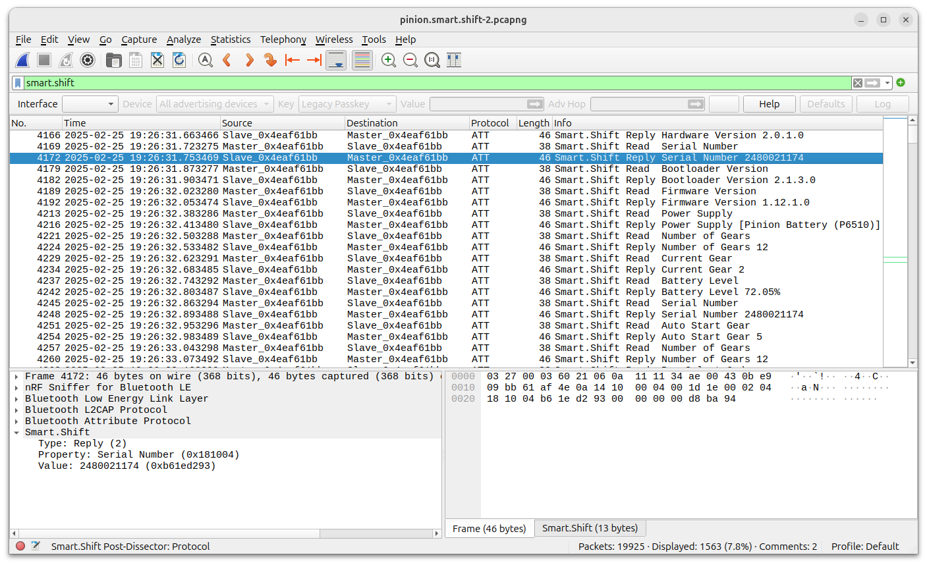Go back in packet history
This screenshot has width=927, height=565.
227,61
